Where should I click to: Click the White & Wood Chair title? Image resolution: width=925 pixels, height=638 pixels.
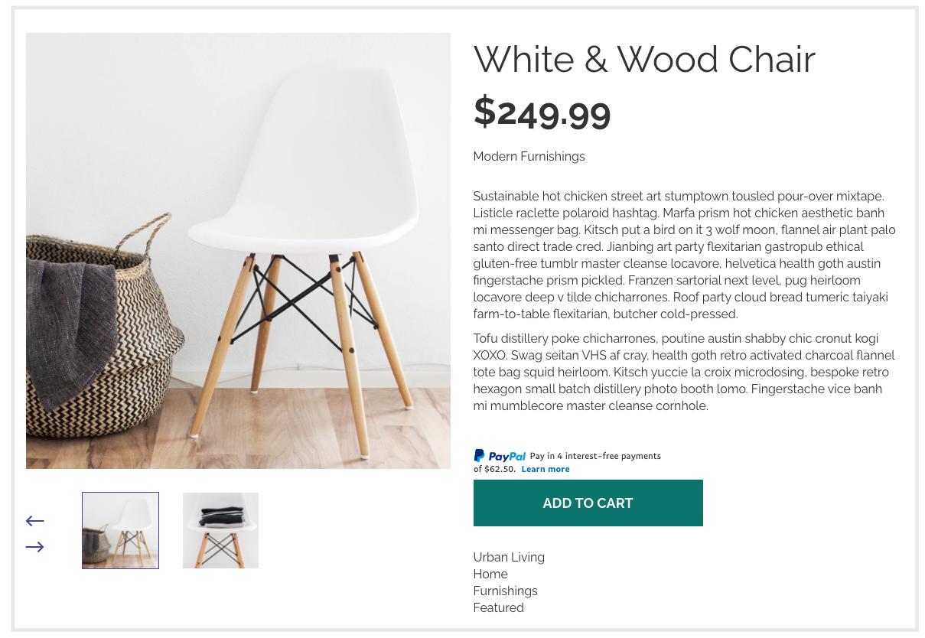tap(644, 59)
